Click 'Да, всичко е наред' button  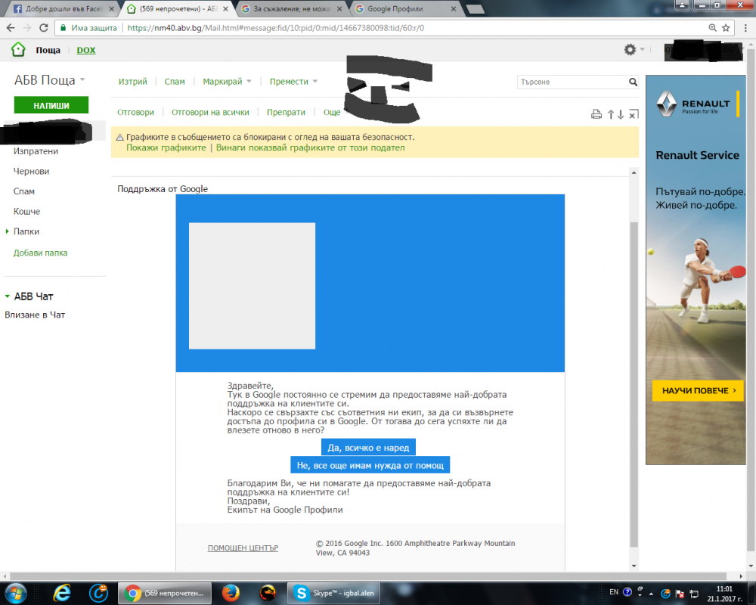(x=368, y=447)
